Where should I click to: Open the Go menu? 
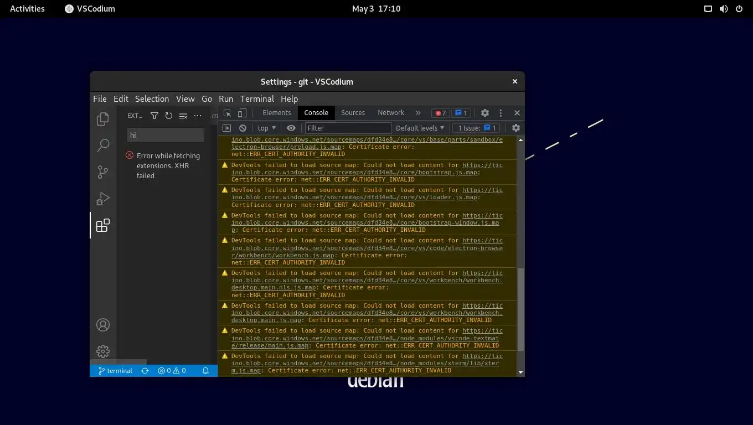207,99
